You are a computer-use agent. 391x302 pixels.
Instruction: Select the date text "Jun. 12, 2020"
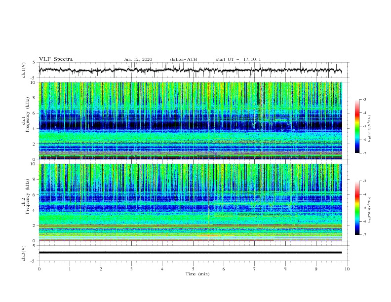pos(138,59)
